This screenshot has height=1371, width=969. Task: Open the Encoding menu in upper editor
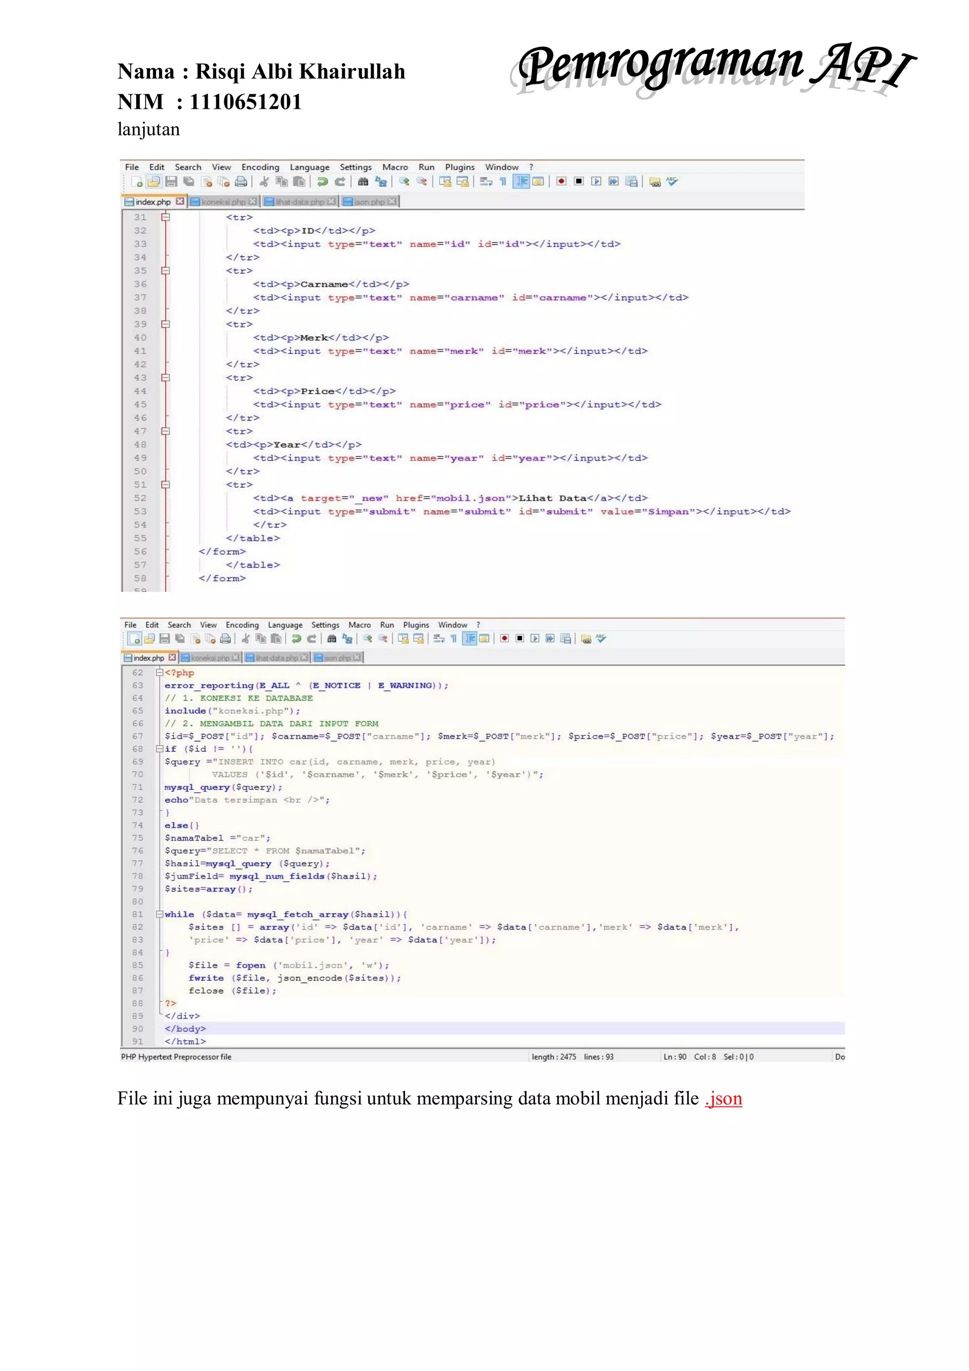click(x=260, y=167)
